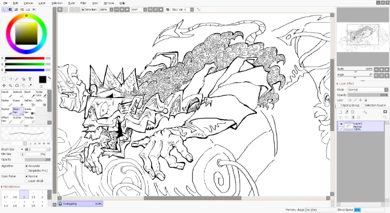The height and width of the screenshot is (213, 390).
Task: Choose the Water Color tool
Action: [41, 94]
